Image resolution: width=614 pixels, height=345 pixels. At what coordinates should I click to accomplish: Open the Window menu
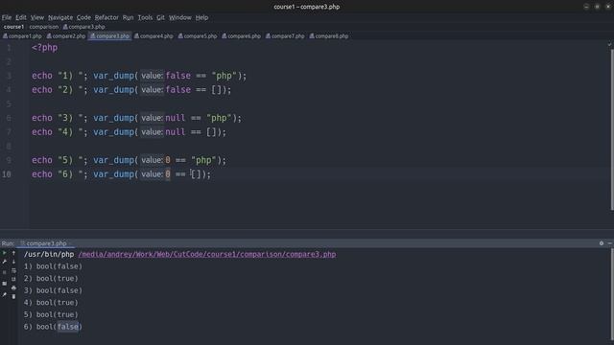click(x=180, y=17)
